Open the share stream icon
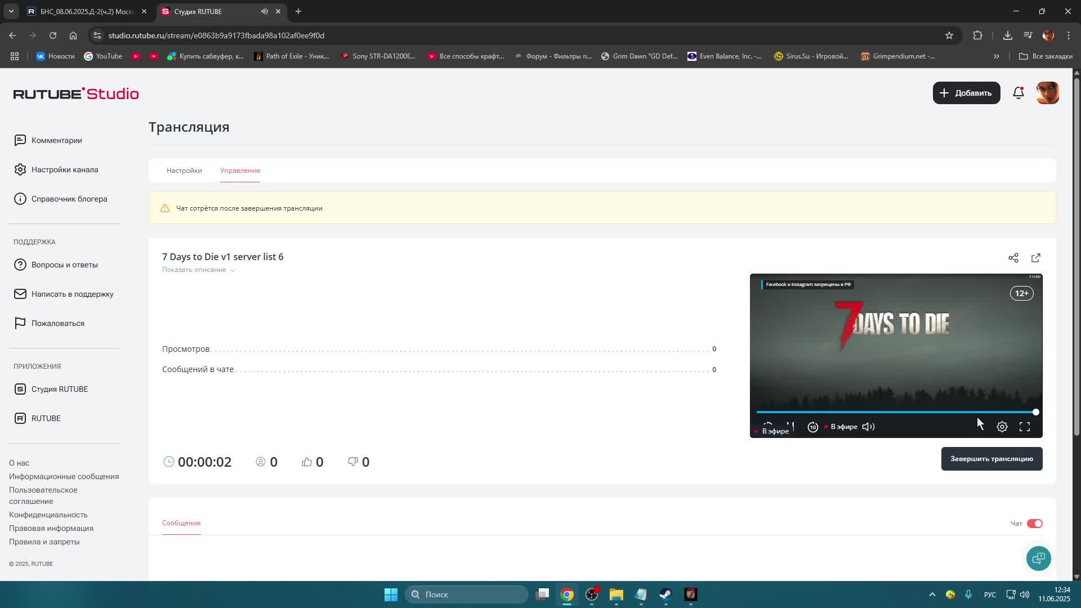Viewport: 1081px width, 608px height. click(1013, 258)
